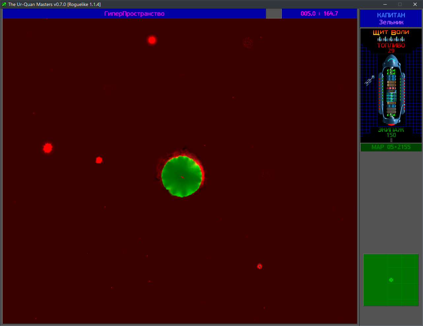Click the date МАР 05·2155

pos(391,147)
